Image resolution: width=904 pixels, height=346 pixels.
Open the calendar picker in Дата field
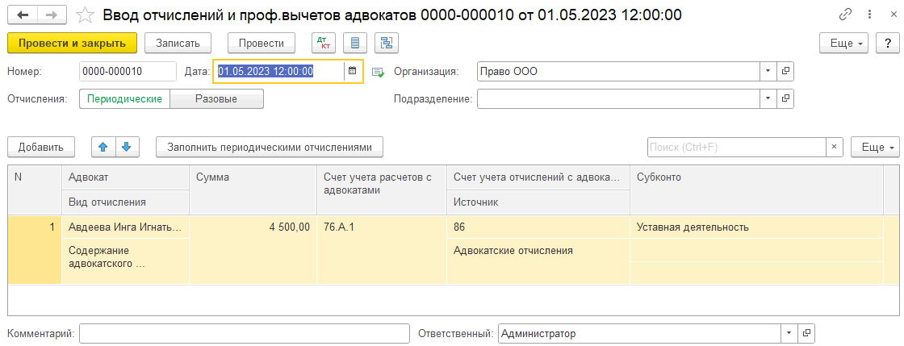tap(352, 71)
